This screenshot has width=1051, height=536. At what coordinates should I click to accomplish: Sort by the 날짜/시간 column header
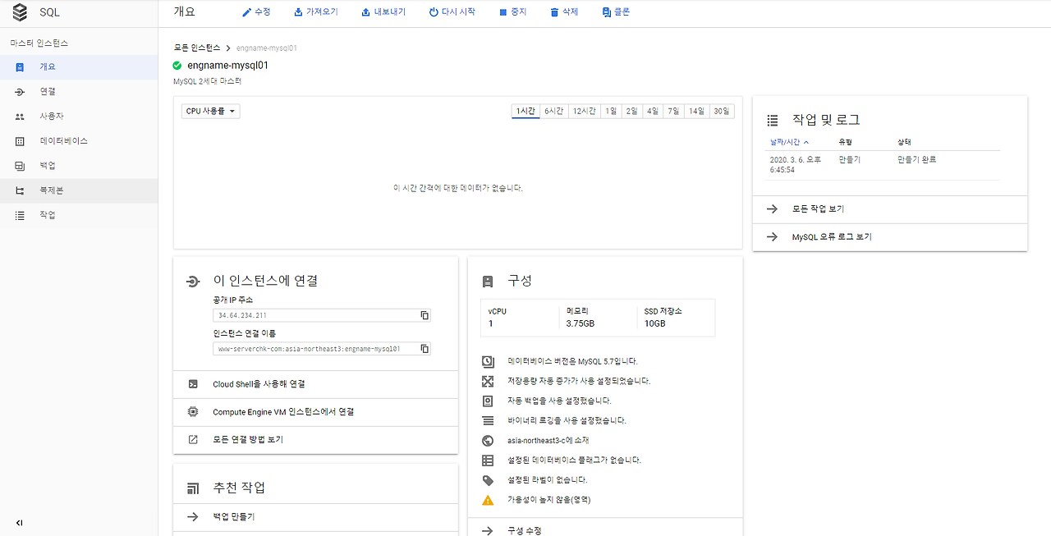click(x=789, y=142)
